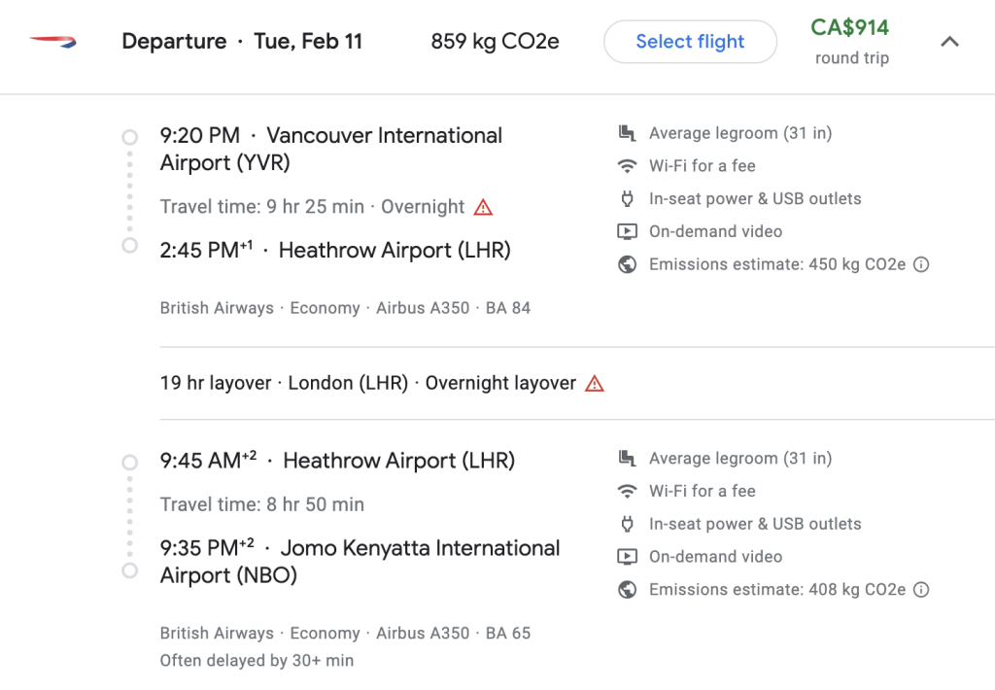Click the 859 kg CO2e total emissions

[x=495, y=42]
